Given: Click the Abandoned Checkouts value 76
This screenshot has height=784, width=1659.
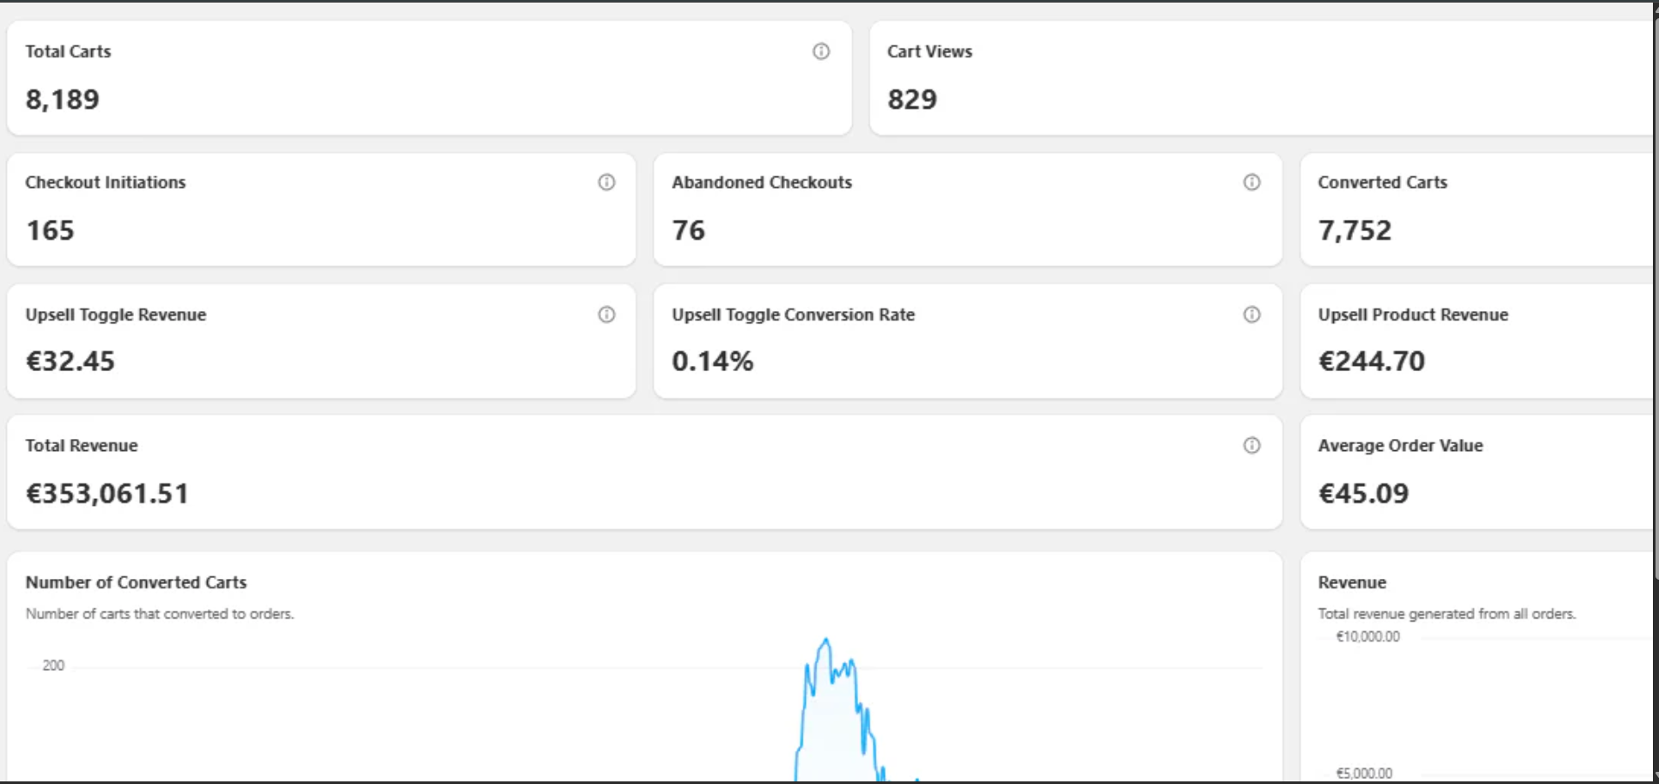Looking at the screenshot, I should (x=689, y=230).
